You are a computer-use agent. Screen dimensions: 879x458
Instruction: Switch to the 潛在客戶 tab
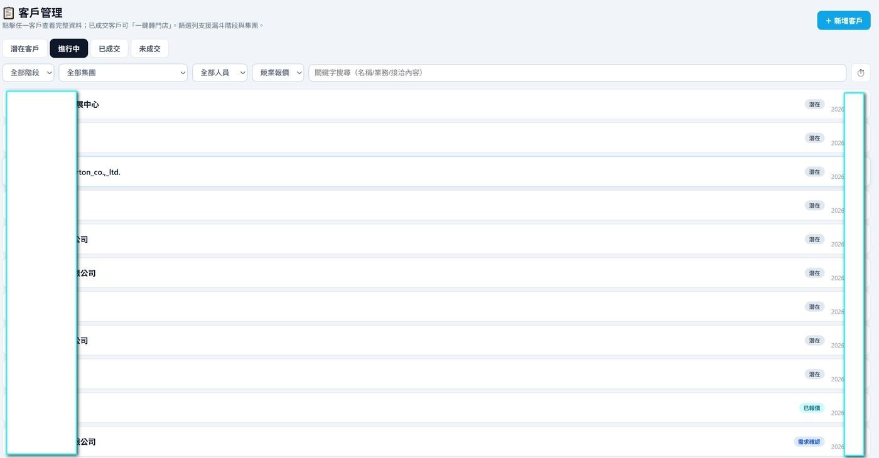(x=24, y=48)
